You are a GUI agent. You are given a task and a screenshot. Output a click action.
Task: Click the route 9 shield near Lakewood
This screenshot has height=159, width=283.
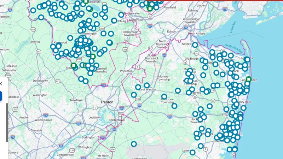pyautogui.click(x=205, y=149)
